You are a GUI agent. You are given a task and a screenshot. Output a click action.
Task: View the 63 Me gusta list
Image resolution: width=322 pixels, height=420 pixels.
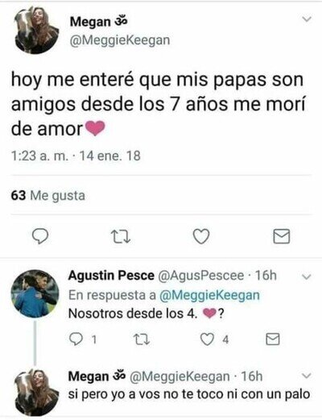click(48, 195)
